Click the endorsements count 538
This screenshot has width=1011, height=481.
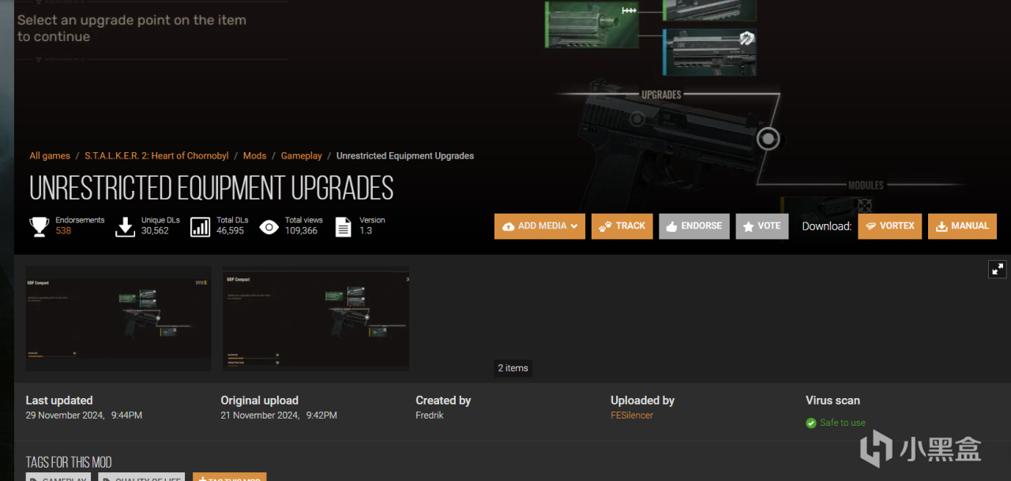tap(63, 231)
